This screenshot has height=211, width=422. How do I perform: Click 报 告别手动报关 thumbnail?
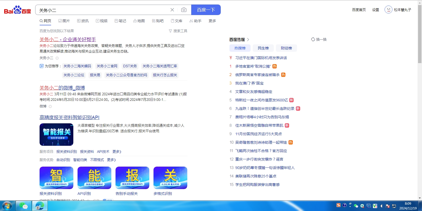tap(132, 178)
